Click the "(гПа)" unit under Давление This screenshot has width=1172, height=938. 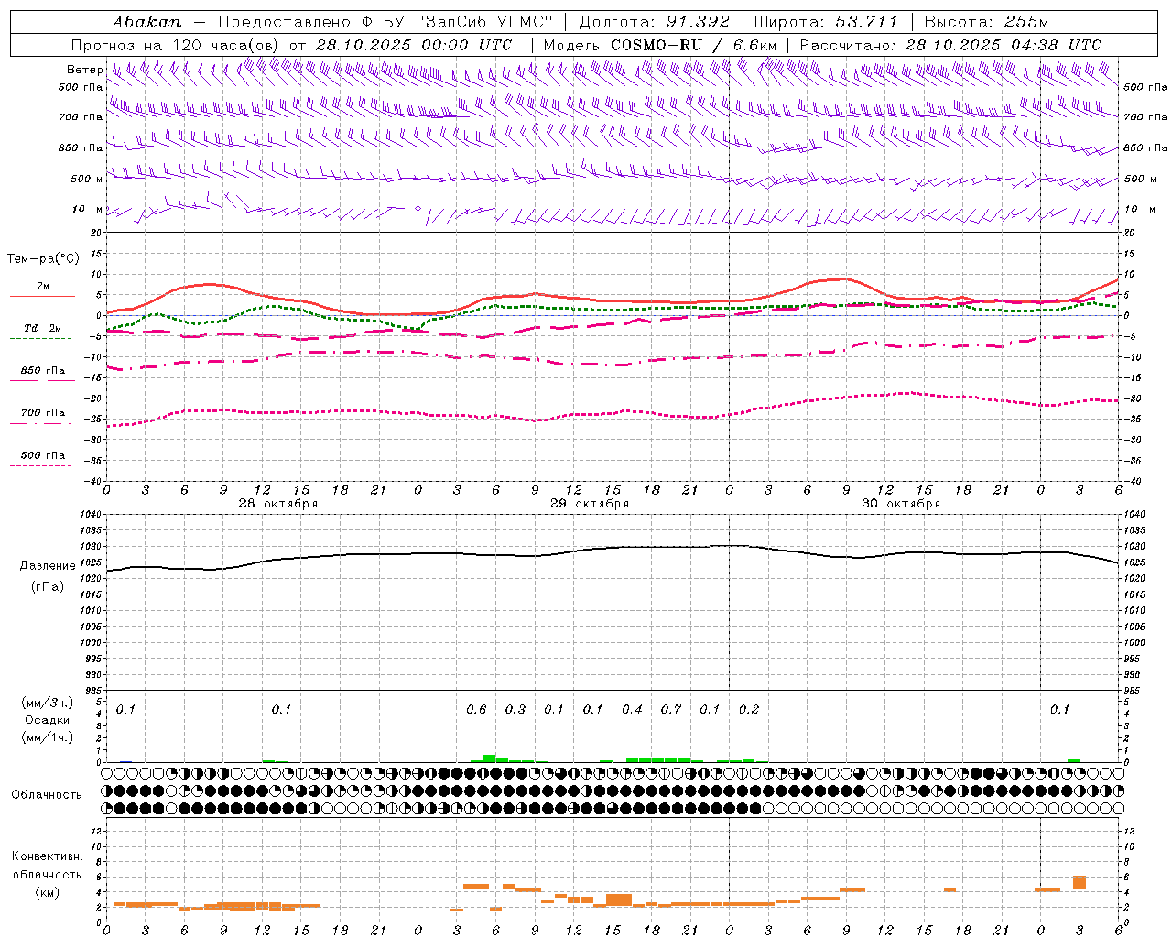pos(48,587)
